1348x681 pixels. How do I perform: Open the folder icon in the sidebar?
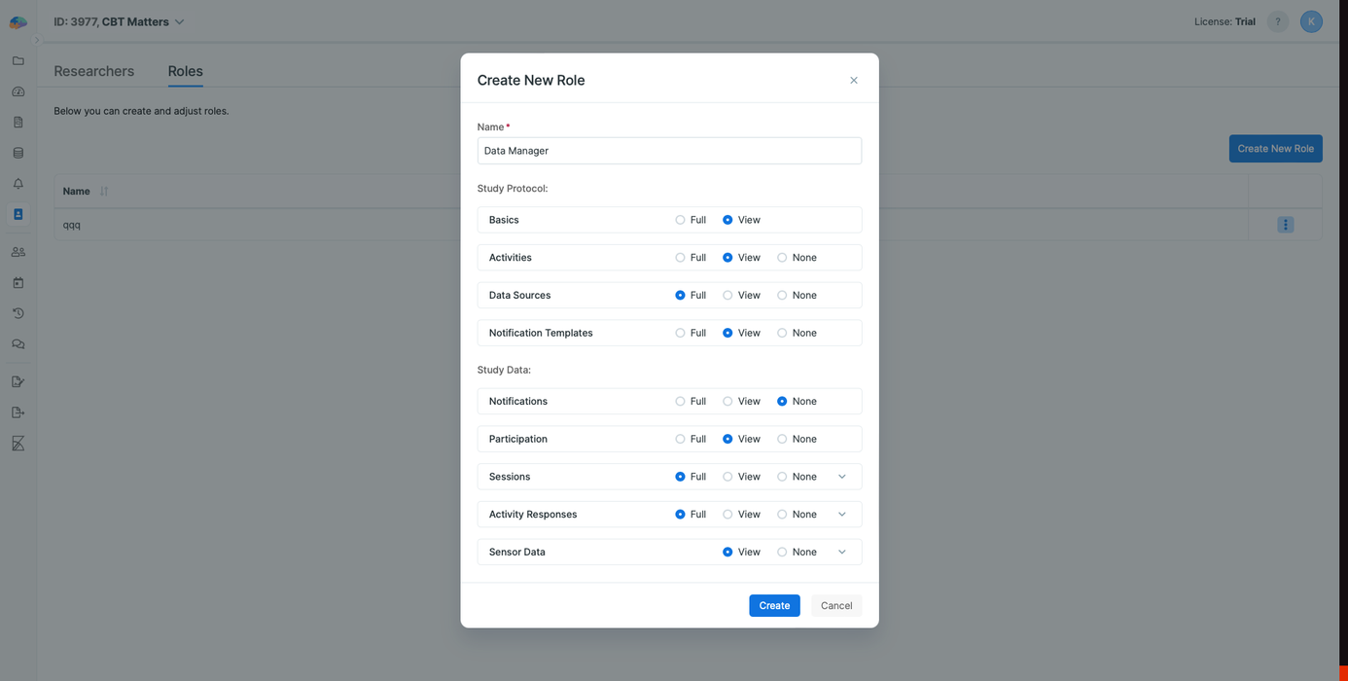click(18, 60)
